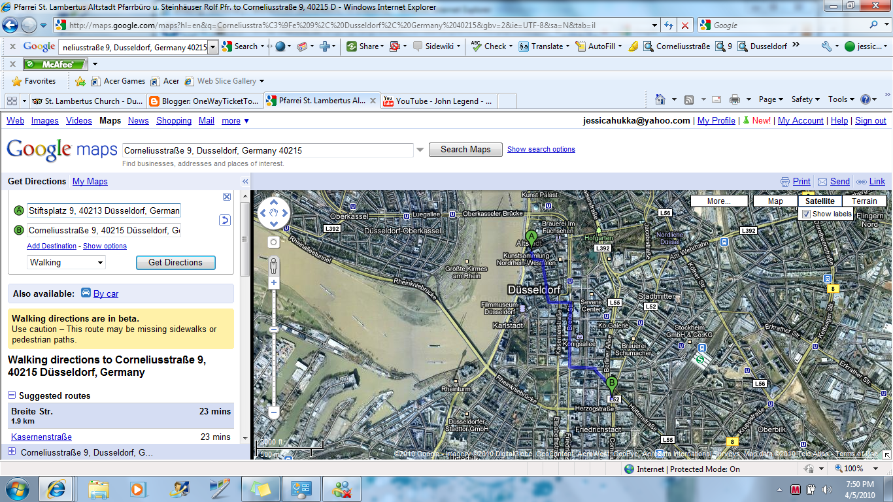Select the Satellite map view

820,201
